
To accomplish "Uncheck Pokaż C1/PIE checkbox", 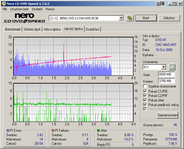I will pos(145,91).
